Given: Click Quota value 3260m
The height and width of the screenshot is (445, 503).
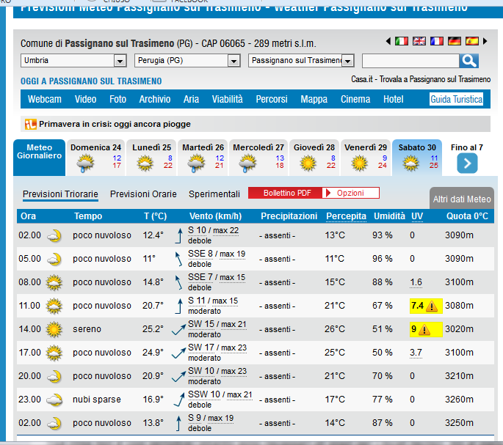Looking at the screenshot, I should [459, 400].
